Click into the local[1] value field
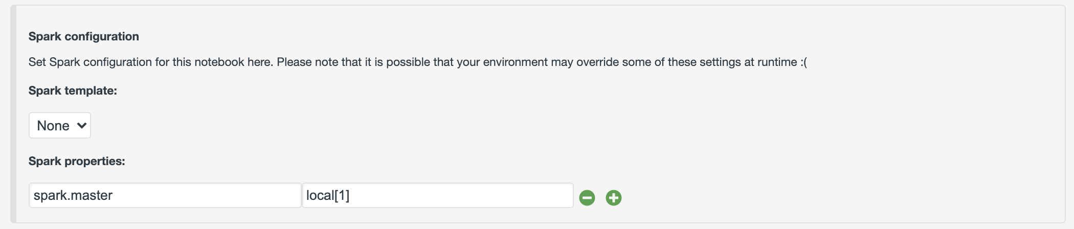 pyautogui.click(x=438, y=196)
